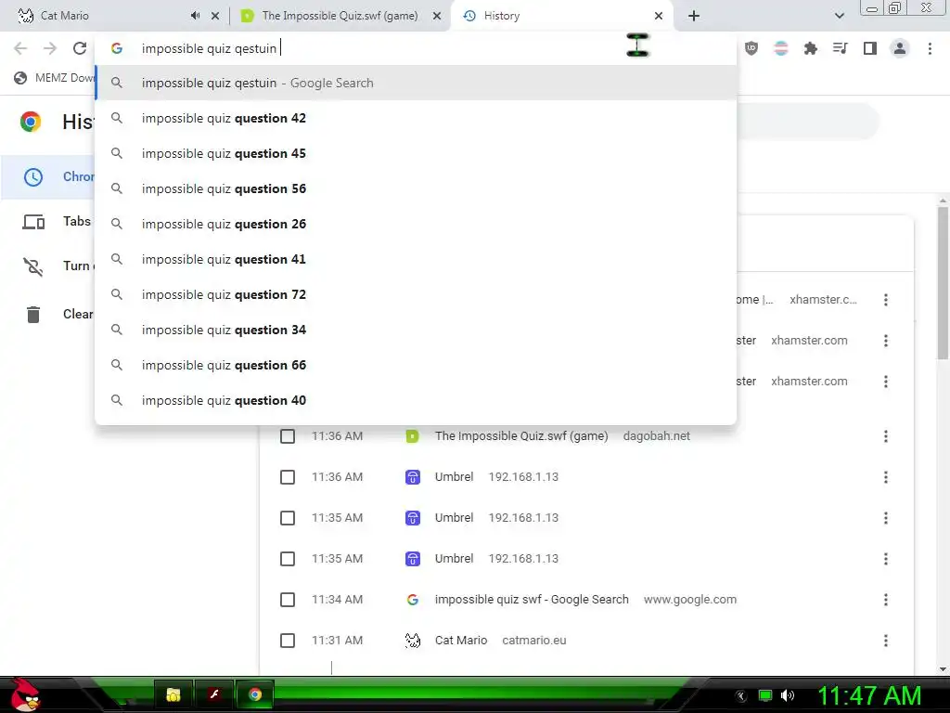The image size is (950, 713).
Task: Tick the 11:31 AM Cat Mario checkbox
Action: click(288, 641)
